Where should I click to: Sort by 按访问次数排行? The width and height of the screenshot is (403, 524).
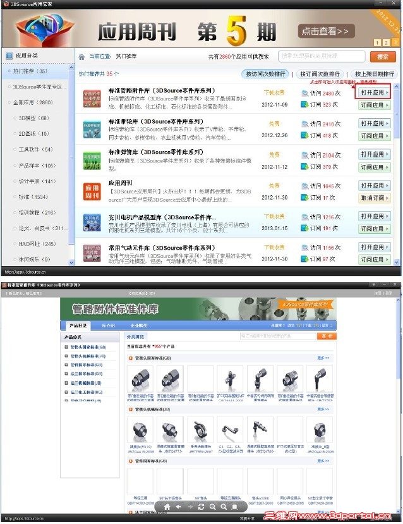tap(265, 74)
